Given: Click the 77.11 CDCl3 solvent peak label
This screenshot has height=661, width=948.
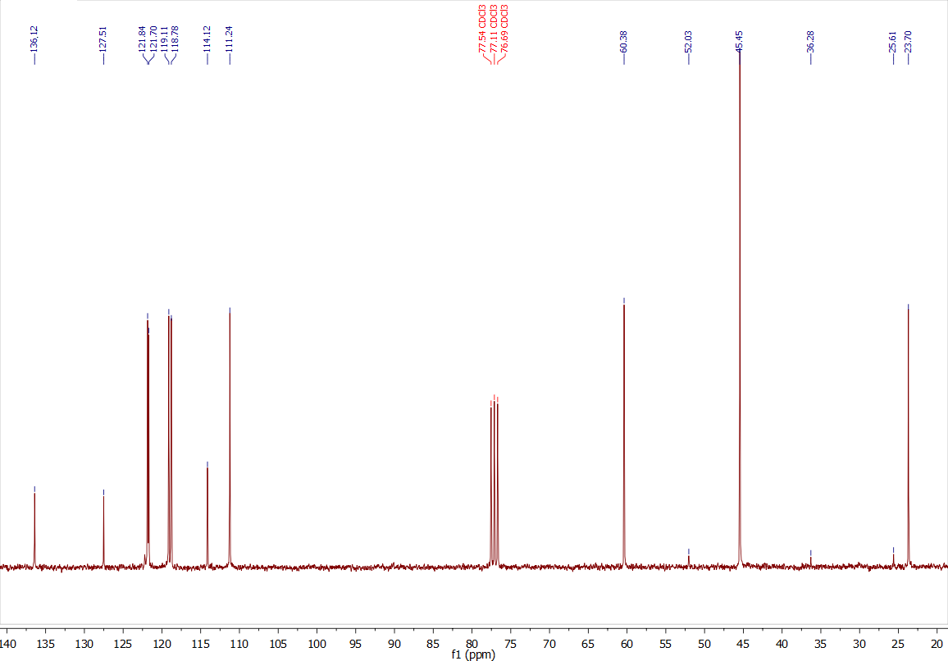Looking at the screenshot, I should coord(492,33).
